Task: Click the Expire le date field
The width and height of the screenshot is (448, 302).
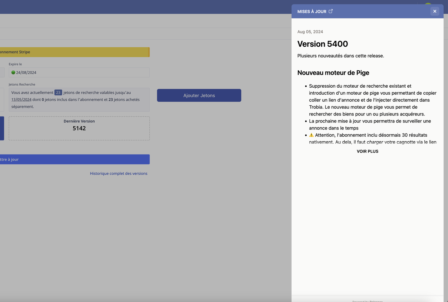Action: tap(79, 73)
